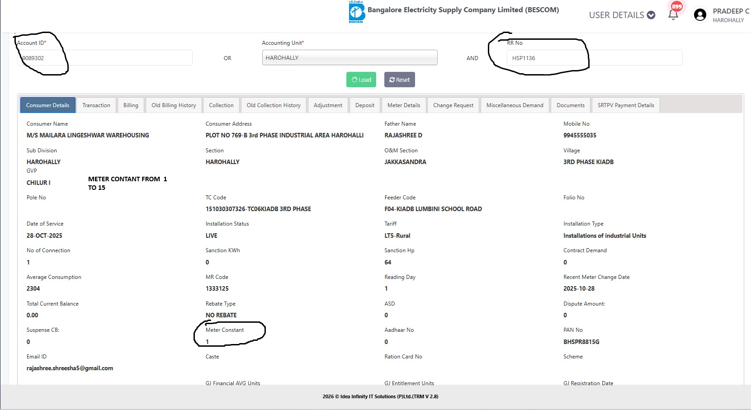Click the RR No input field

click(595, 58)
